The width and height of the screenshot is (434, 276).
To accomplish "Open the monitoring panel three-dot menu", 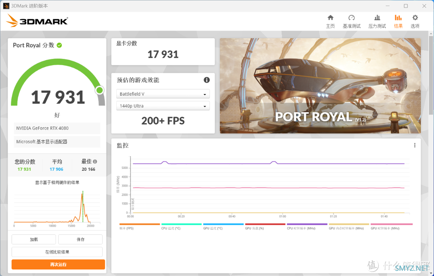I will point(415,145).
